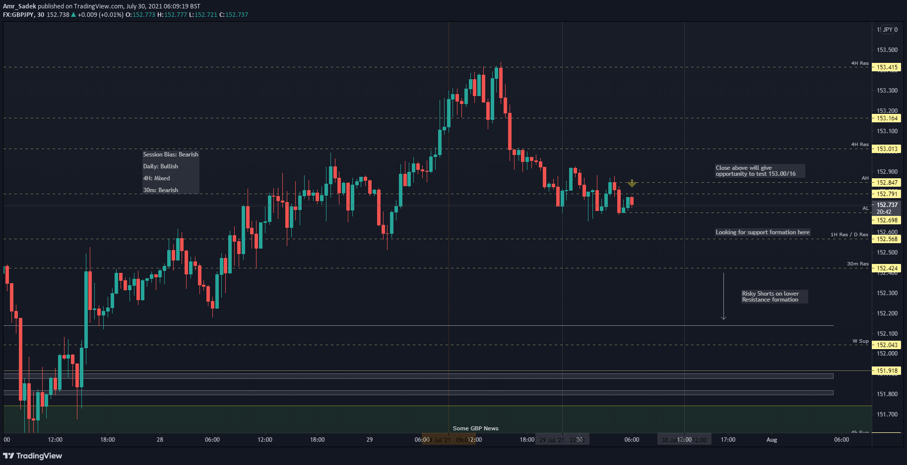The width and height of the screenshot is (907, 465).
Task: Select the 152.791 price level tag
Action: click(x=887, y=194)
